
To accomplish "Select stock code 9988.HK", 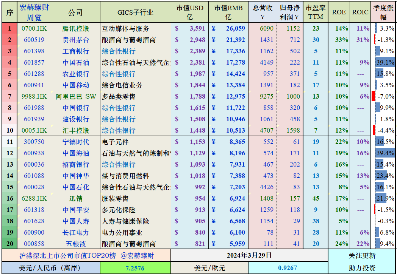I will click(x=34, y=96).
